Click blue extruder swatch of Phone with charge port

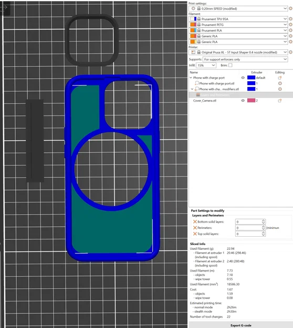click(x=251, y=78)
